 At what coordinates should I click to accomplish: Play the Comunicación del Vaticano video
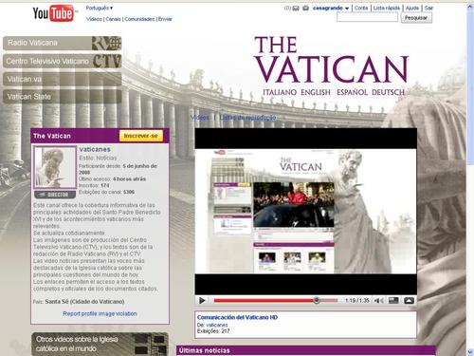click(202, 301)
